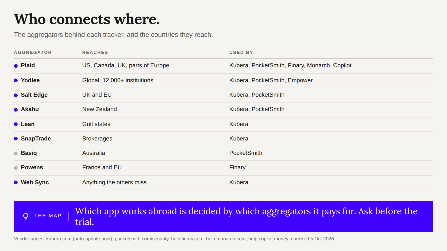Click the 'New Zealand' cell
This screenshot has width=447, height=251.
99,109
